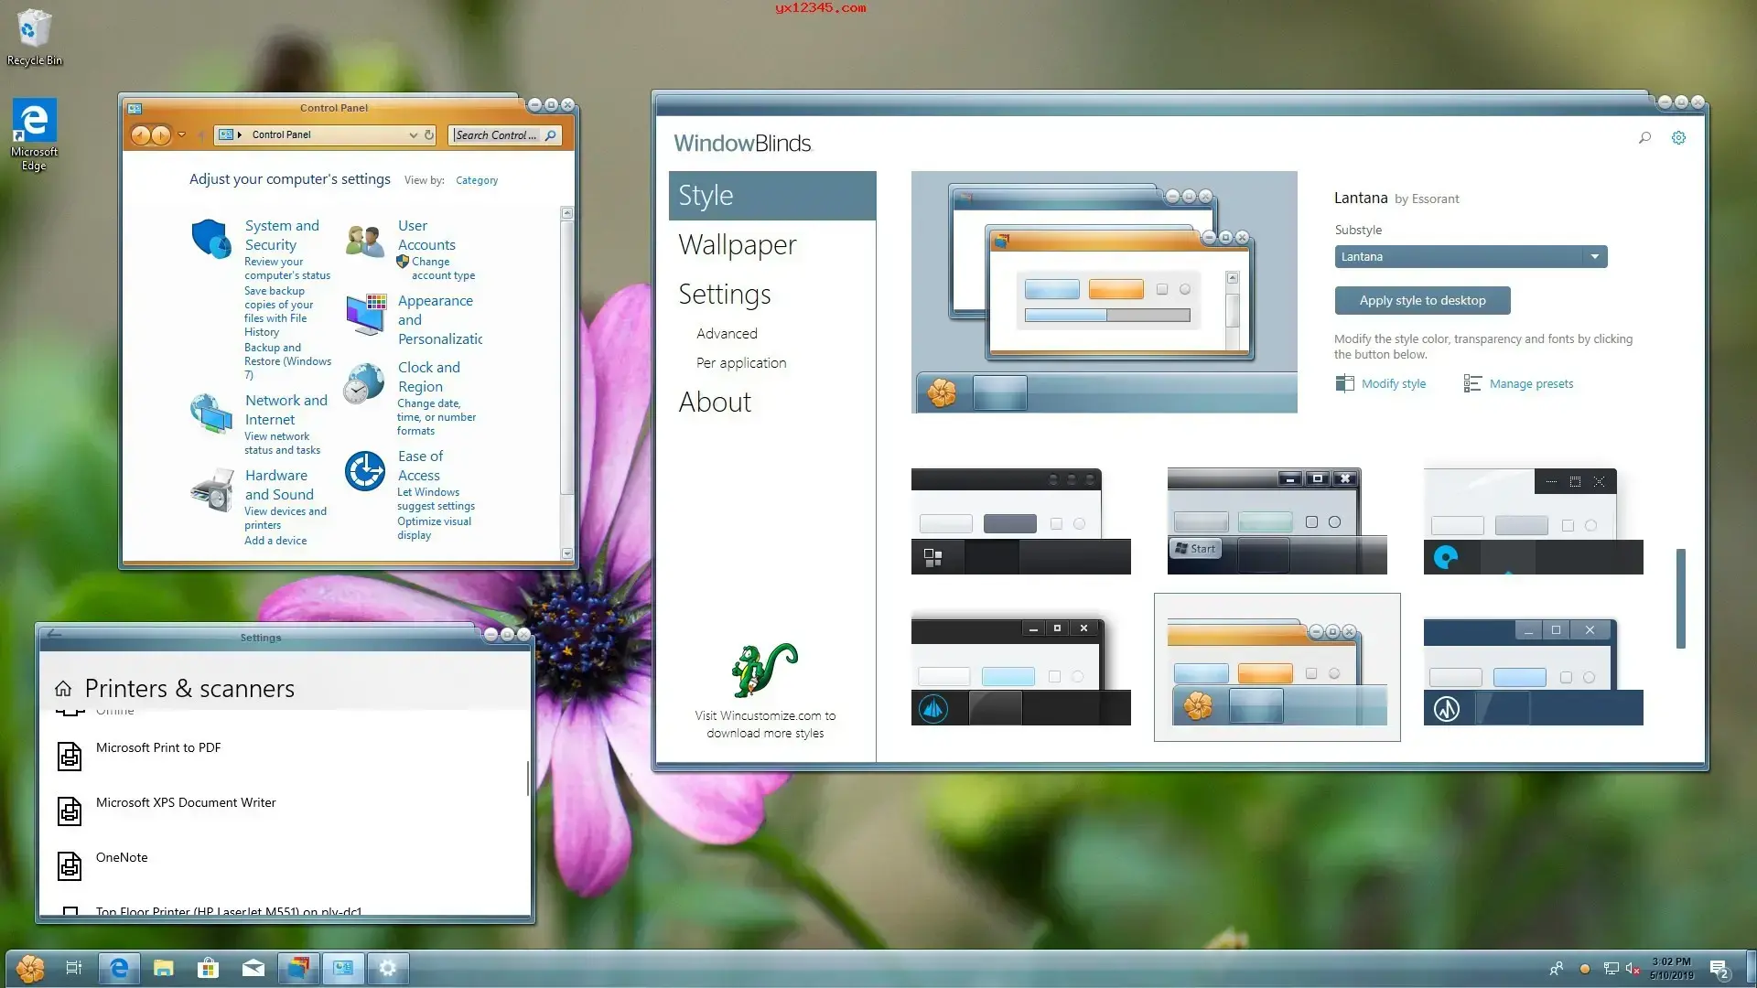Open File Explorer from the taskbar
Image resolution: width=1757 pixels, height=988 pixels.
(164, 968)
